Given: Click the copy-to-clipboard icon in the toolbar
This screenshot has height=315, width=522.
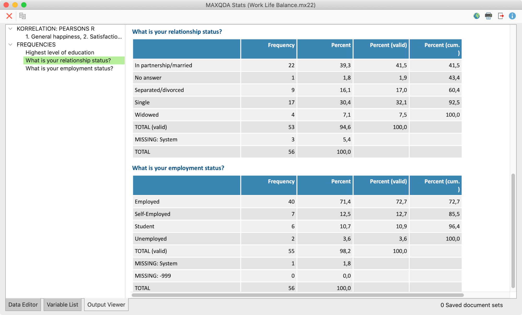Looking at the screenshot, I should 22,16.
